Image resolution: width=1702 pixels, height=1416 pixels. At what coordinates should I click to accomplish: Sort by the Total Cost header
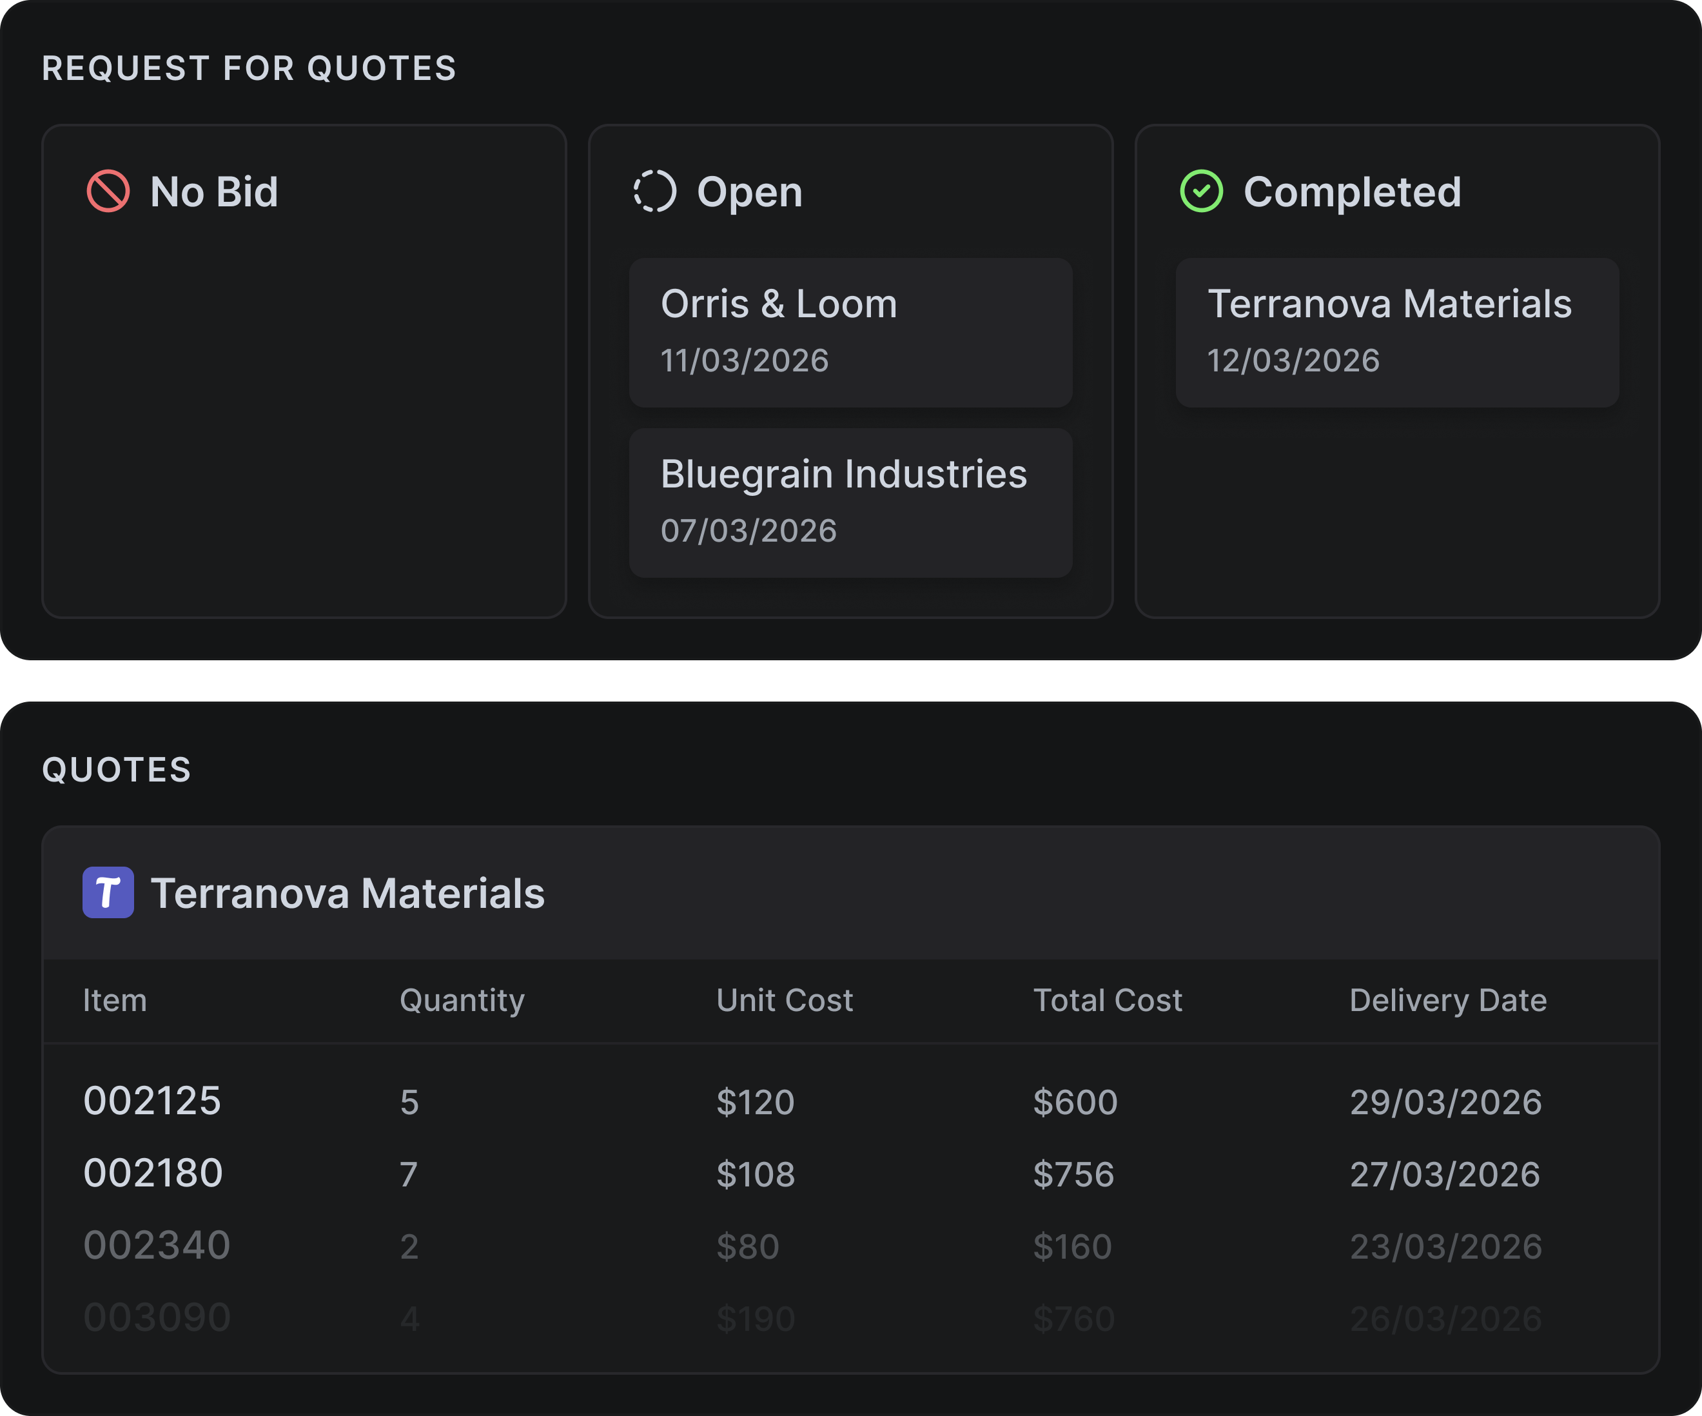pos(1107,1000)
